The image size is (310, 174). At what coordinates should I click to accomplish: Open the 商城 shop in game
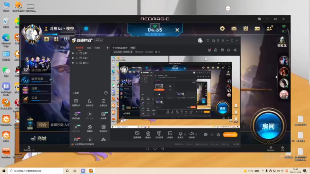pyautogui.click(x=39, y=138)
